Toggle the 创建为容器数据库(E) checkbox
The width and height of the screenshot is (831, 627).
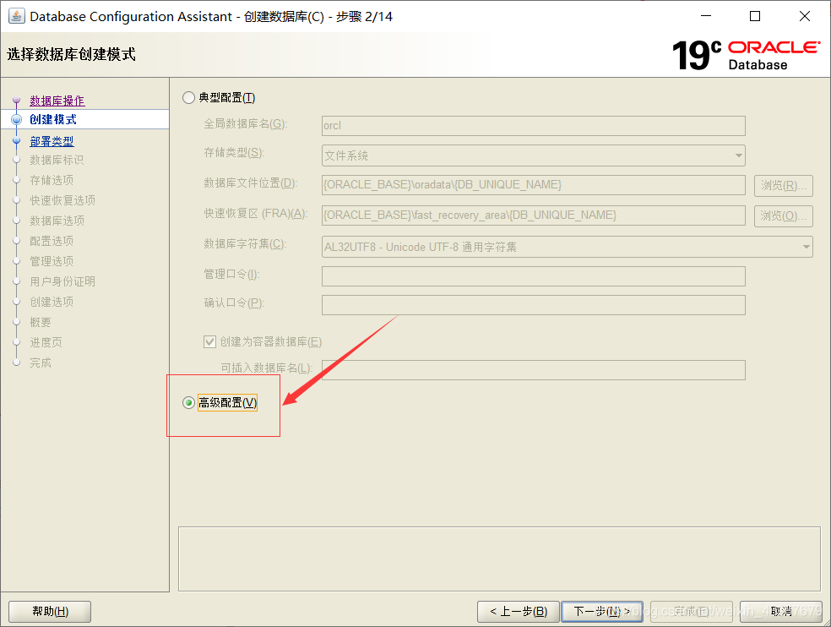click(x=210, y=341)
